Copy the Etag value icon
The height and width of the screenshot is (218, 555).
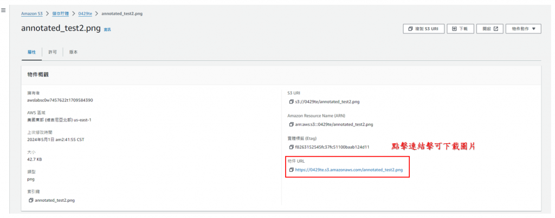click(291, 147)
